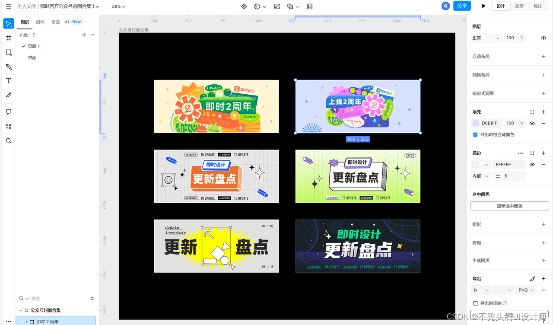The image size is (553, 325).
Task: Click 显示选中颜色 button
Action: coord(509,206)
